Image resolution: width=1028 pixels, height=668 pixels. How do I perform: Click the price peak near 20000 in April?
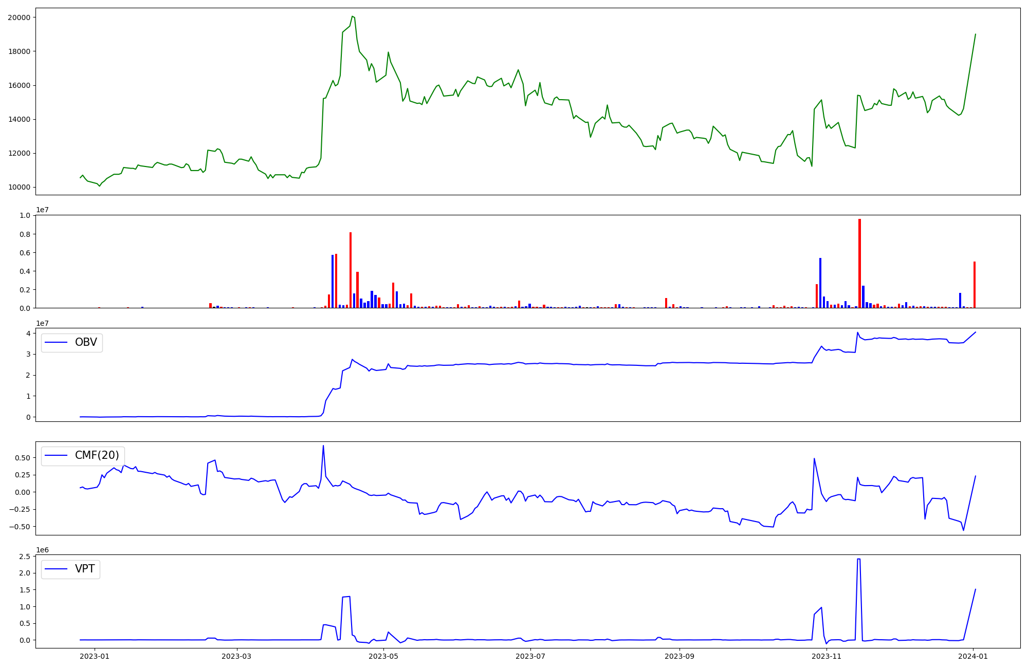click(x=352, y=16)
